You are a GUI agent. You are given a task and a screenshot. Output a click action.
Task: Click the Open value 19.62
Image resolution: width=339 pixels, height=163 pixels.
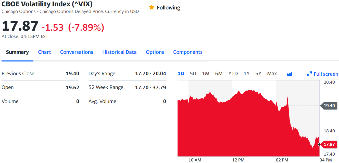(72, 87)
